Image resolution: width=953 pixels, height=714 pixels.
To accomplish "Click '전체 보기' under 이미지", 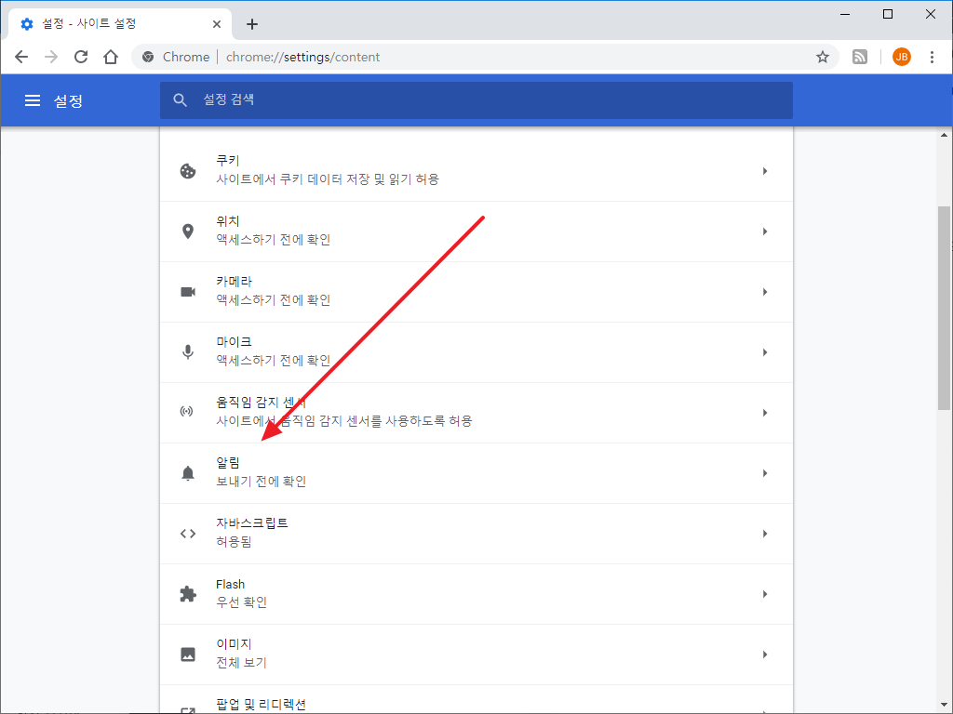I will 242,662.
